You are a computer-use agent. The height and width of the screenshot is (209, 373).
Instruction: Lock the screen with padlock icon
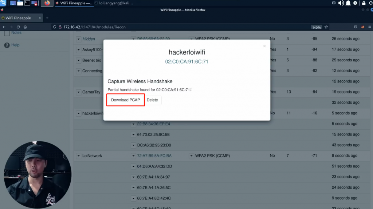[364, 3]
